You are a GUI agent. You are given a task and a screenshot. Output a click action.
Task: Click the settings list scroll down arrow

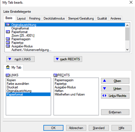(x=127, y=50)
